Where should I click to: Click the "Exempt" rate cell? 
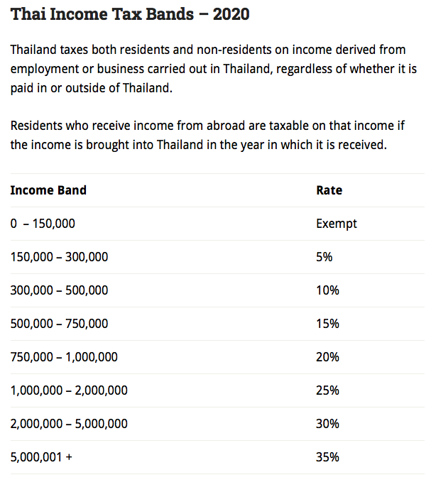337,224
